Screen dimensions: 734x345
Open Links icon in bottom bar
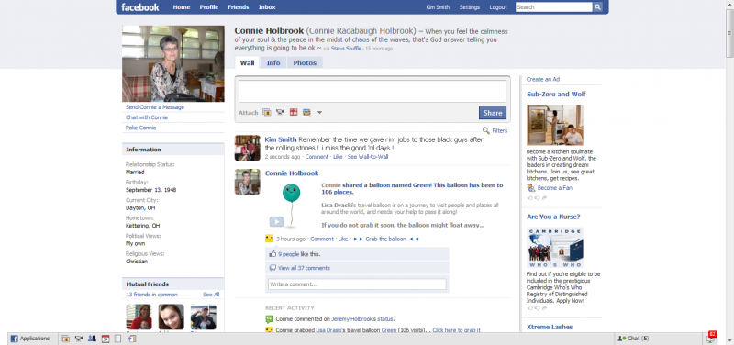(x=131, y=339)
